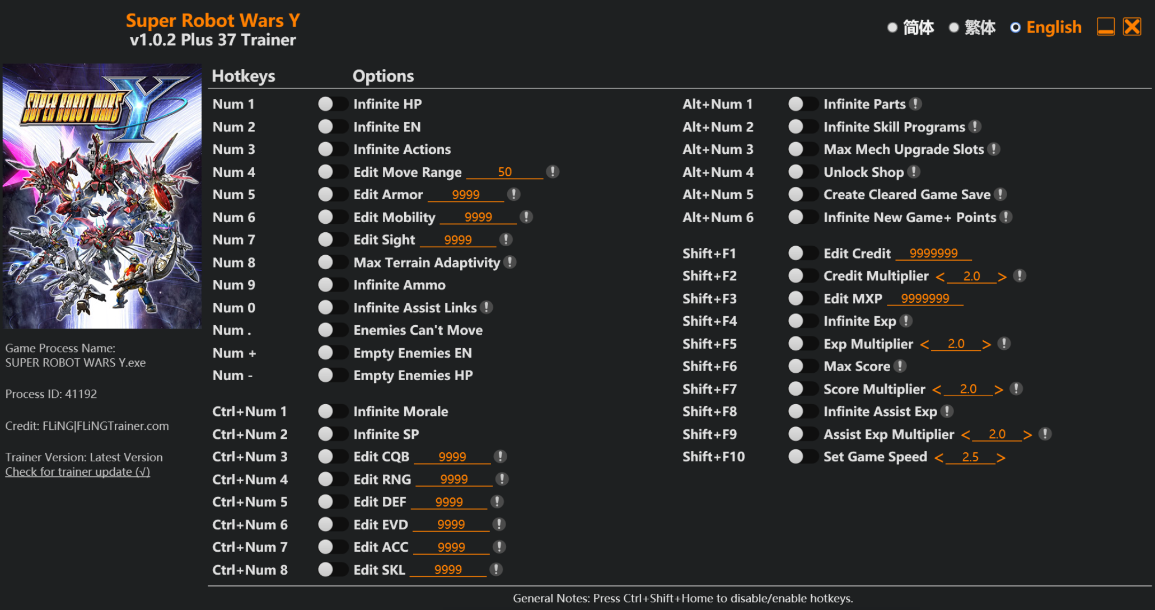Click the info icon next to Edit Move Range
This screenshot has height=610, width=1155.
tap(553, 172)
